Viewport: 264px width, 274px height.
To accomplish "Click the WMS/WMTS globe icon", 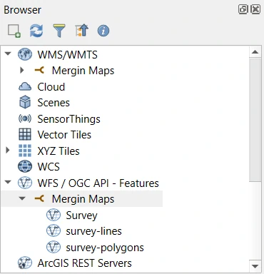I will pyautogui.click(x=25, y=54).
